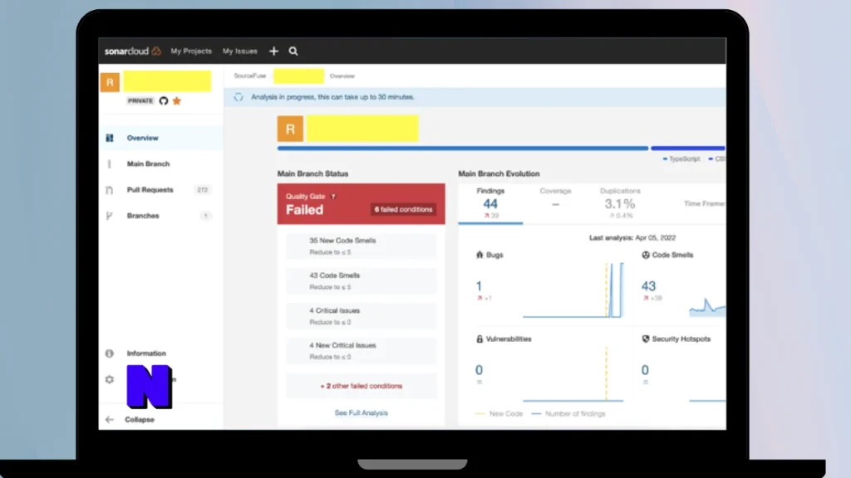This screenshot has width=851, height=478.
Task: Click the Pull Requests 272 count badge
Action: pos(203,190)
